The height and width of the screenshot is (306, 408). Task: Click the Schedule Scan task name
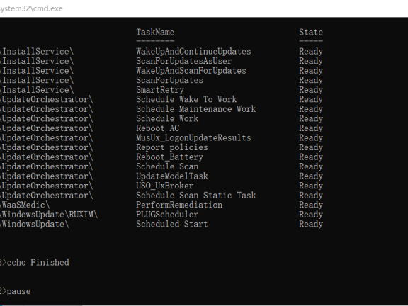point(167,166)
